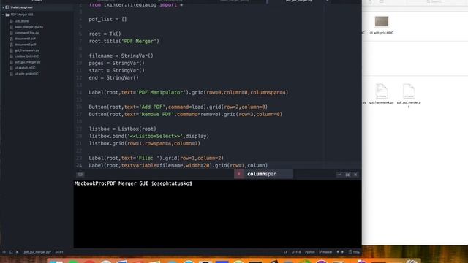Image resolution: width=468 pixels, height=263 pixels.
Task: Click the 'PDF Manipulator' Label line
Action: (189, 93)
